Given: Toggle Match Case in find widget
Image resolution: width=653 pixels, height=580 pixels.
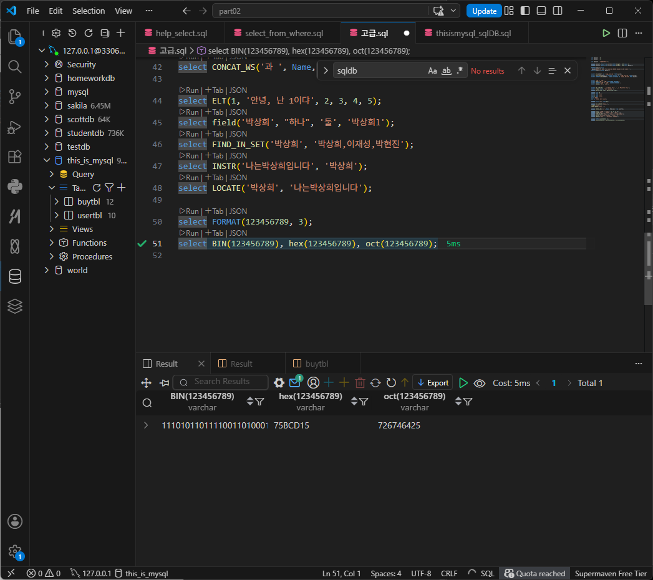Looking at the screenshot, I should point(433,70).
